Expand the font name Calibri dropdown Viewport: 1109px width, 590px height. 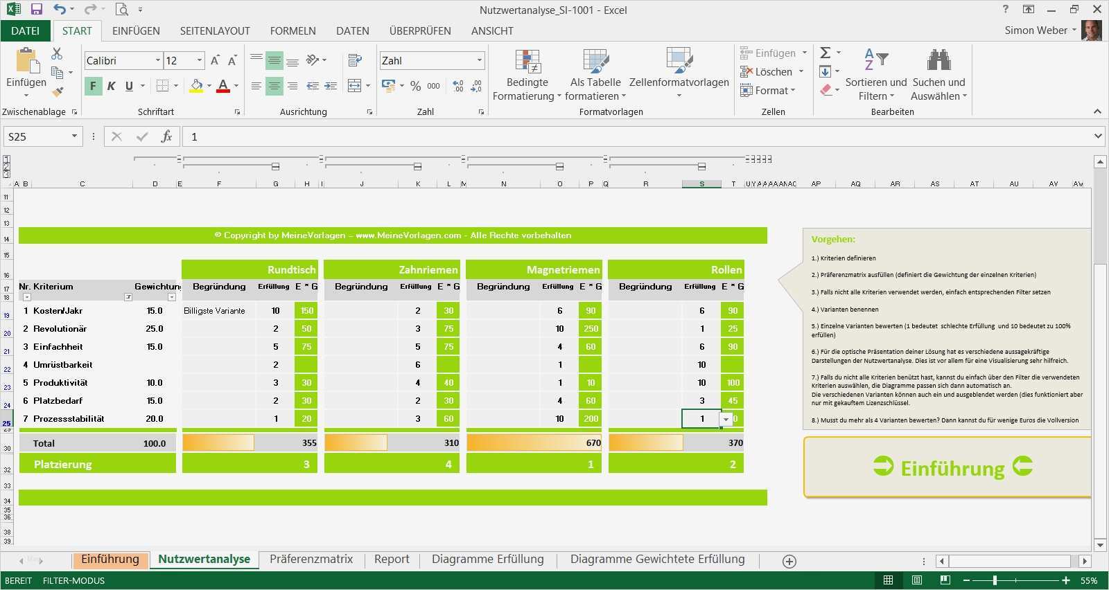[157, 61]
